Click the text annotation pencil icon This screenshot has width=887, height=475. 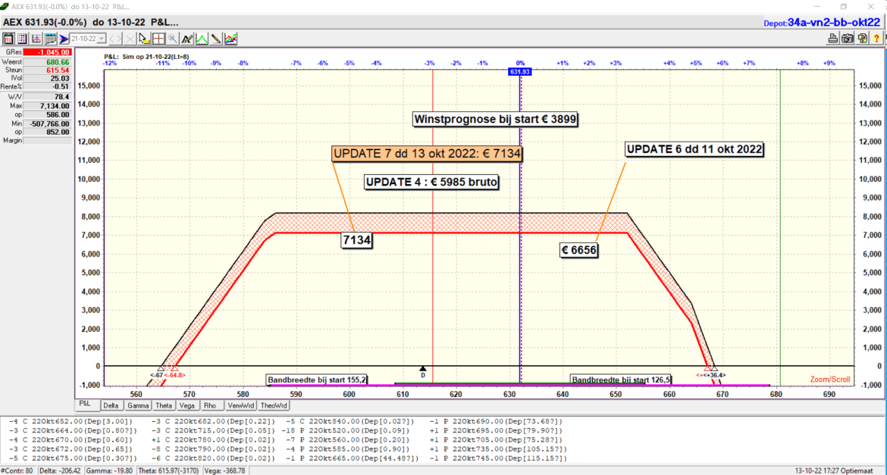[187, 39]
